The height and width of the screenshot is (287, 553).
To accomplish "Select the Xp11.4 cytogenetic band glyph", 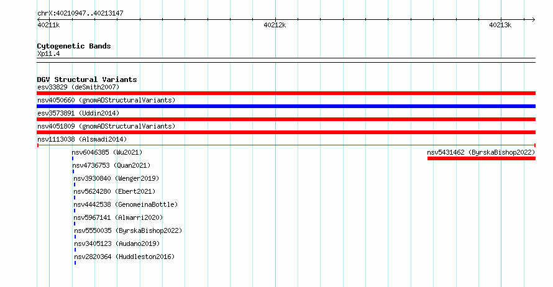I will (286, 60).
